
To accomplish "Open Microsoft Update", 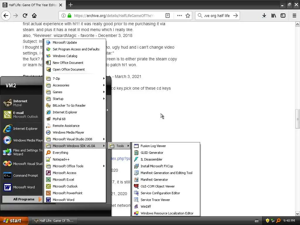I will [75, 42].
